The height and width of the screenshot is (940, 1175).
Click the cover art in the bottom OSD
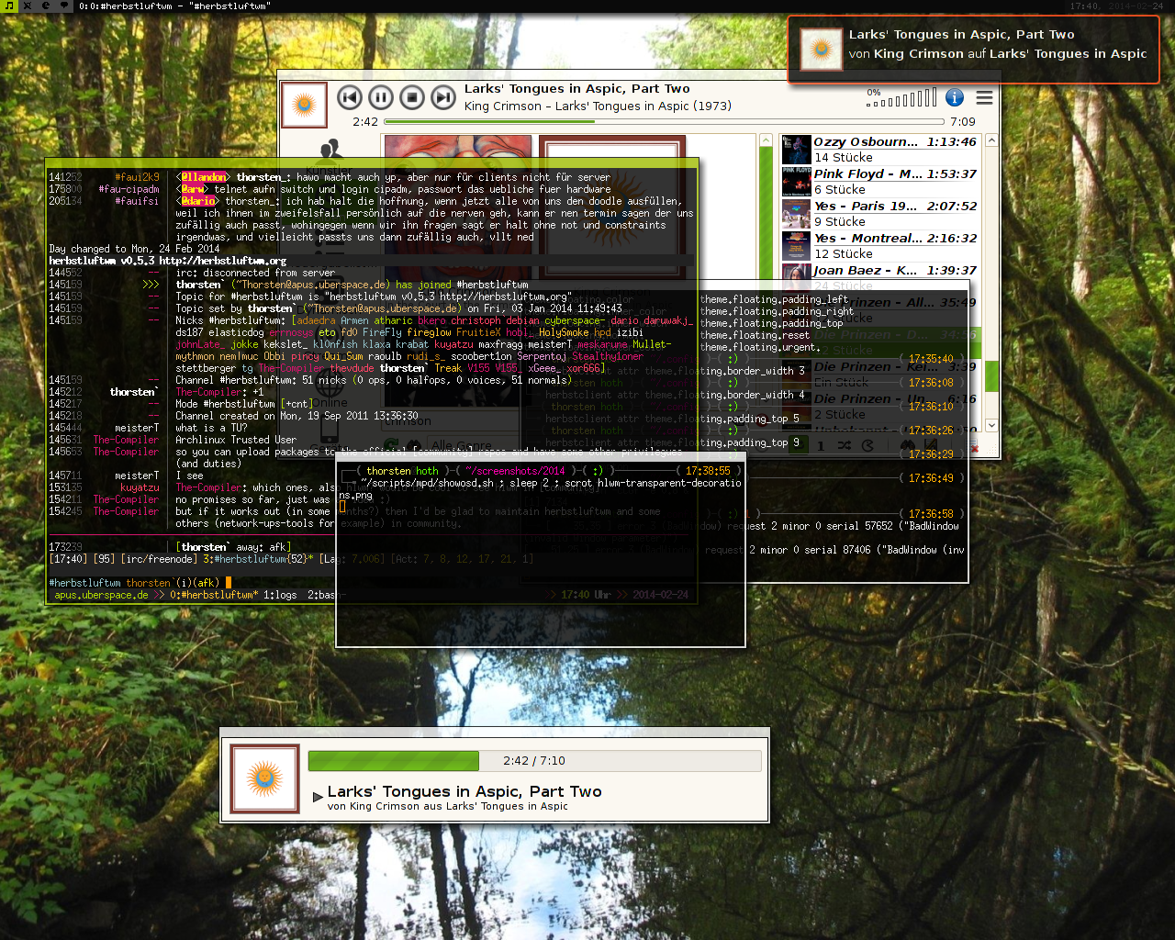(265, 779)
